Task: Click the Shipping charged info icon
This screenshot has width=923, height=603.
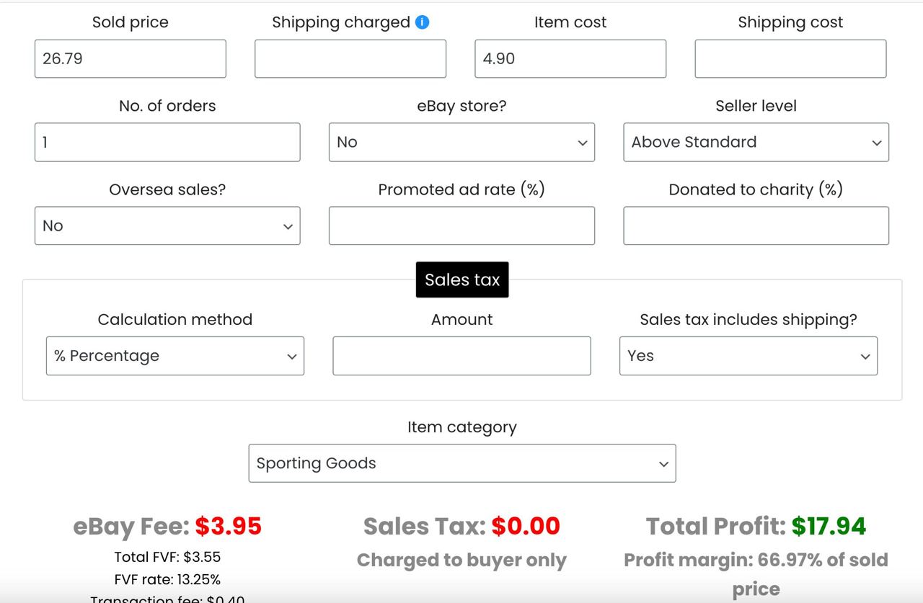Action: click(x=423, y=22)
